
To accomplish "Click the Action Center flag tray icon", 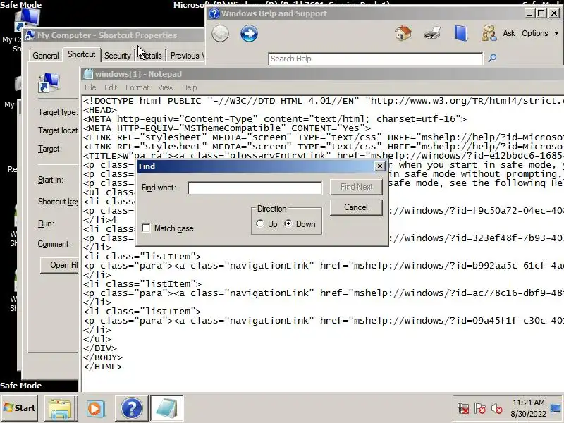I will (480, 408).
